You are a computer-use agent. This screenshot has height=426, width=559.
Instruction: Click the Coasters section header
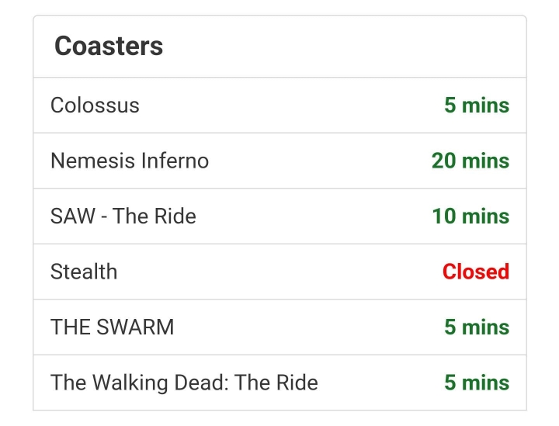point(109,46)
